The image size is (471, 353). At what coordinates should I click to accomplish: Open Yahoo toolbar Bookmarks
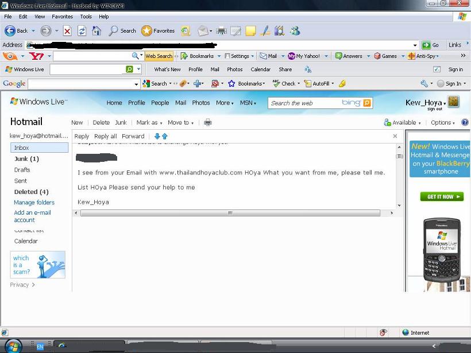tap(198, 56)
